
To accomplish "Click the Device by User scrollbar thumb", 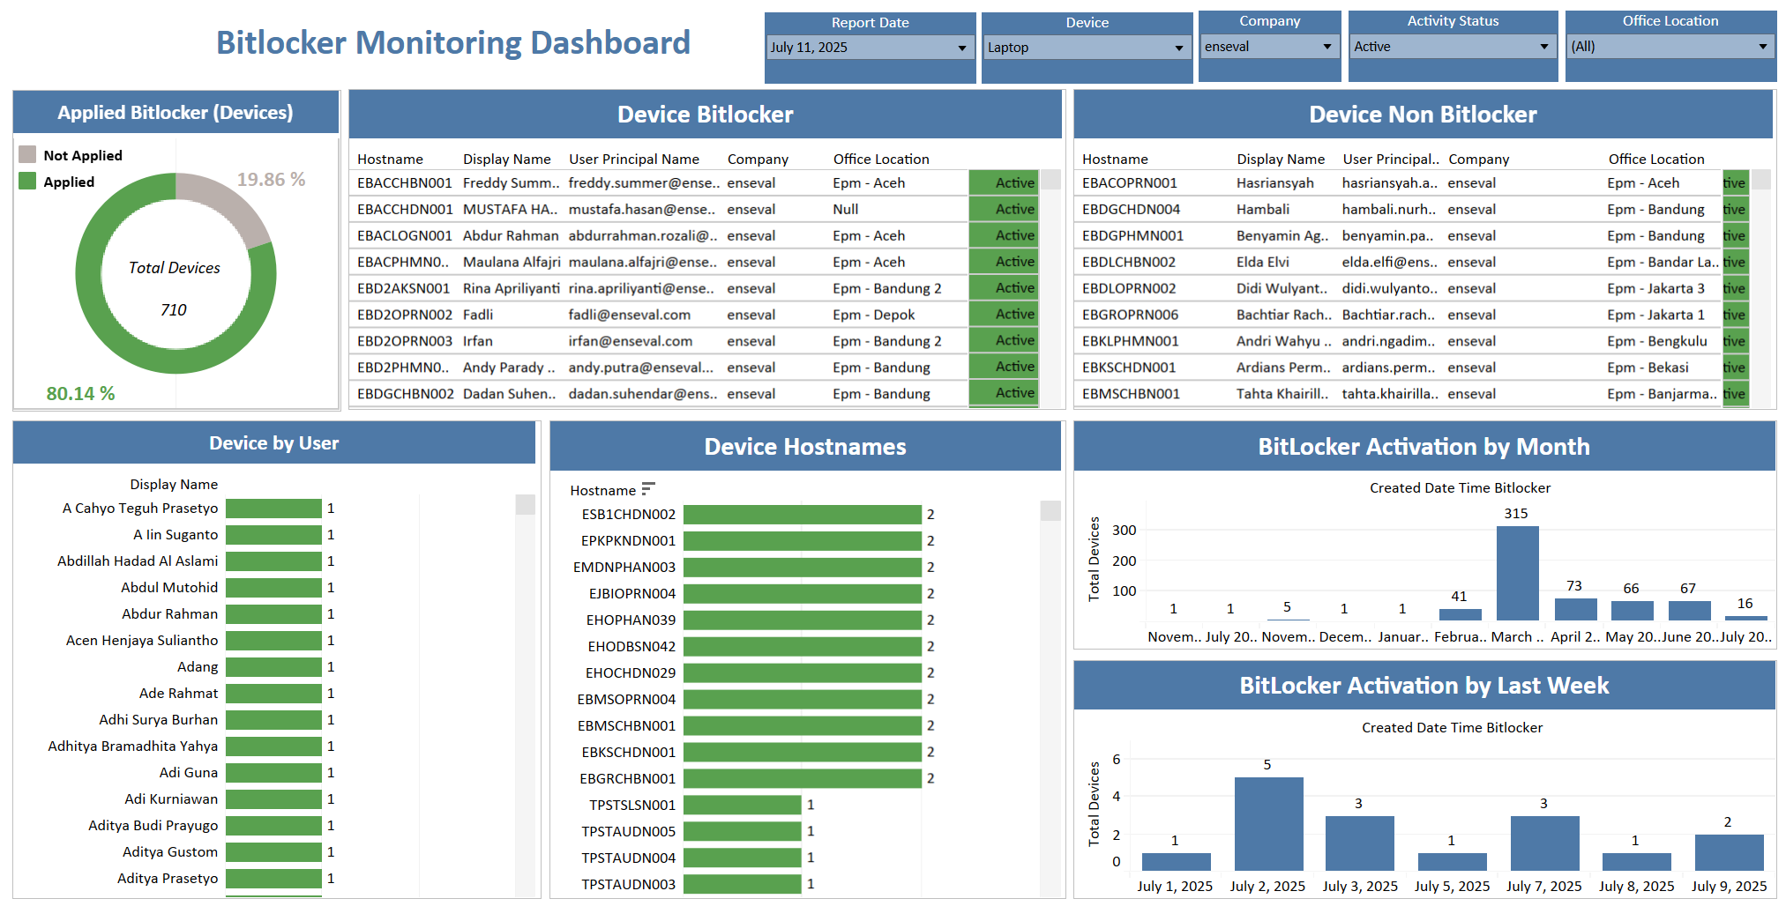I will tap(525, 504).
